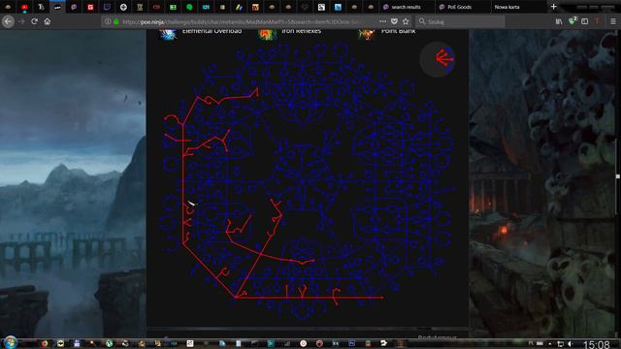Viewport: 621px width, 349px height.
Task: Click the forward navigation arrow
Action: tap(21, 21)
